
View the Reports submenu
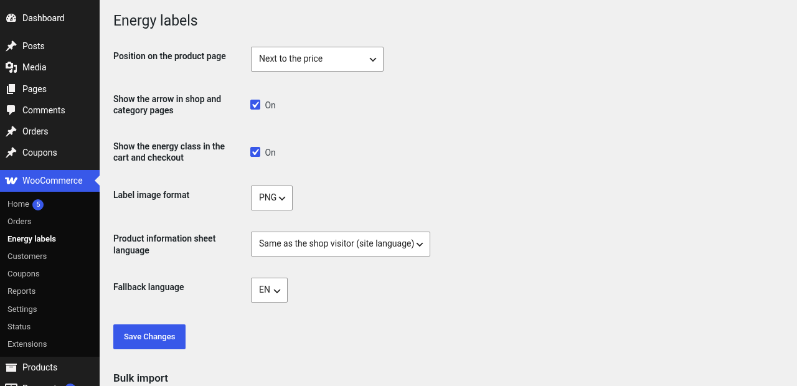21,291
